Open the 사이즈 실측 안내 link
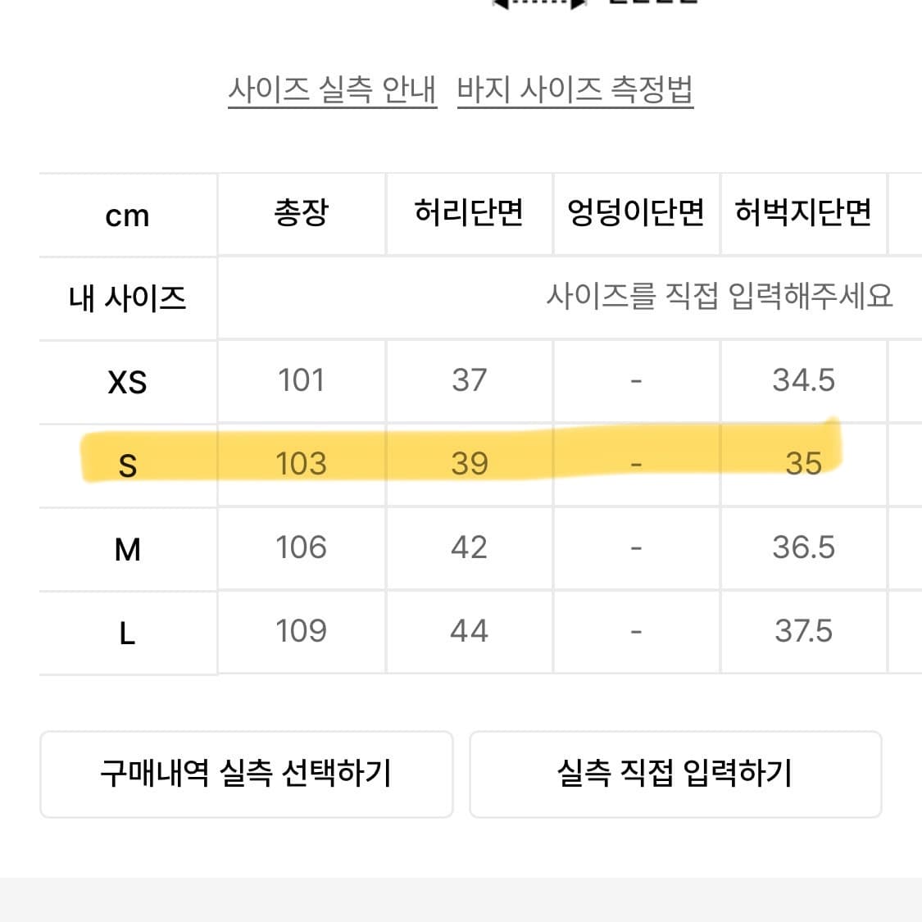 click(x=332, y=89)
